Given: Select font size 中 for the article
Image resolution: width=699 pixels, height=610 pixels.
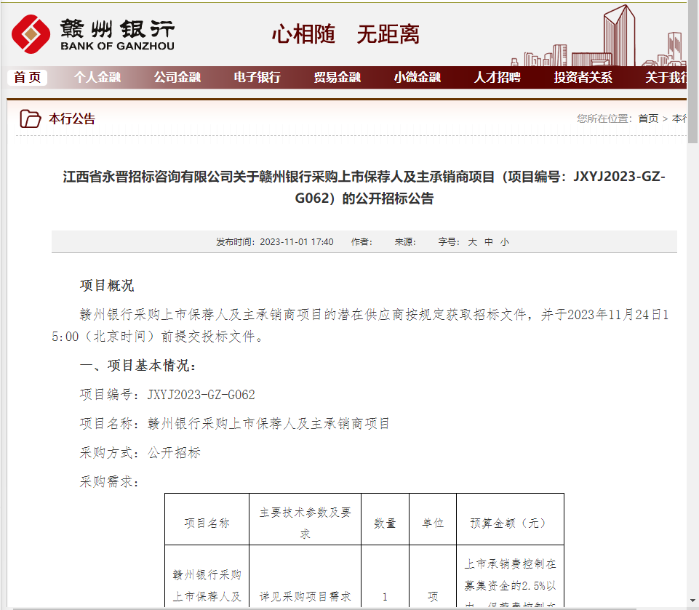Looking at the screenshot, I should pos(487,241).
